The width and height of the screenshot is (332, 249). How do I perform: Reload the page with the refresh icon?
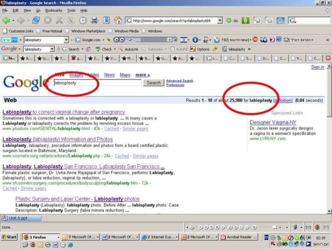pyautogui.click(x=36, y=20)
